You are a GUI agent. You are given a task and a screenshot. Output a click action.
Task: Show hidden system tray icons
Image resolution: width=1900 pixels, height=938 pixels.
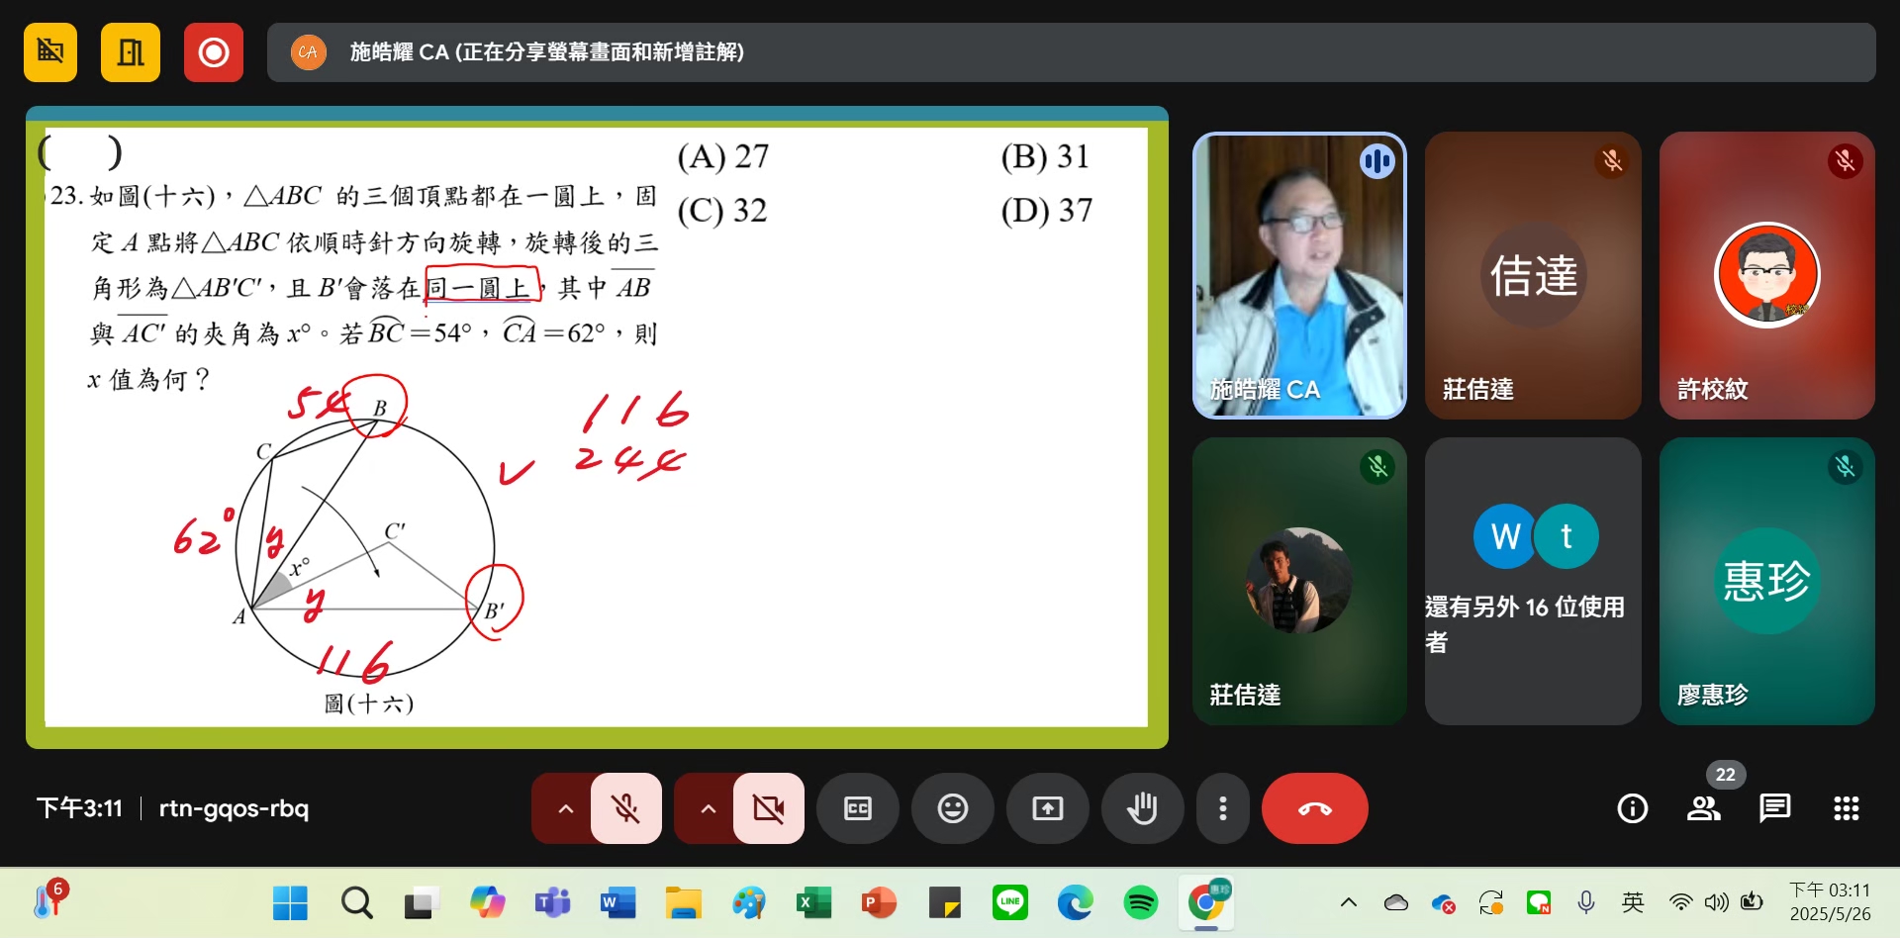click(1348, 902)
